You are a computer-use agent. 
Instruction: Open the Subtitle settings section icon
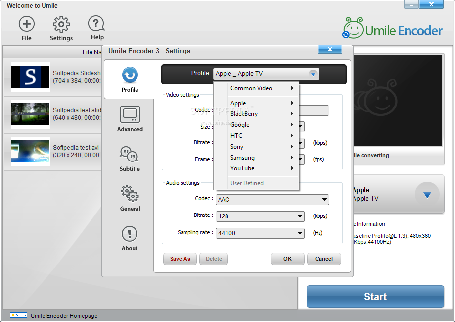130,154
